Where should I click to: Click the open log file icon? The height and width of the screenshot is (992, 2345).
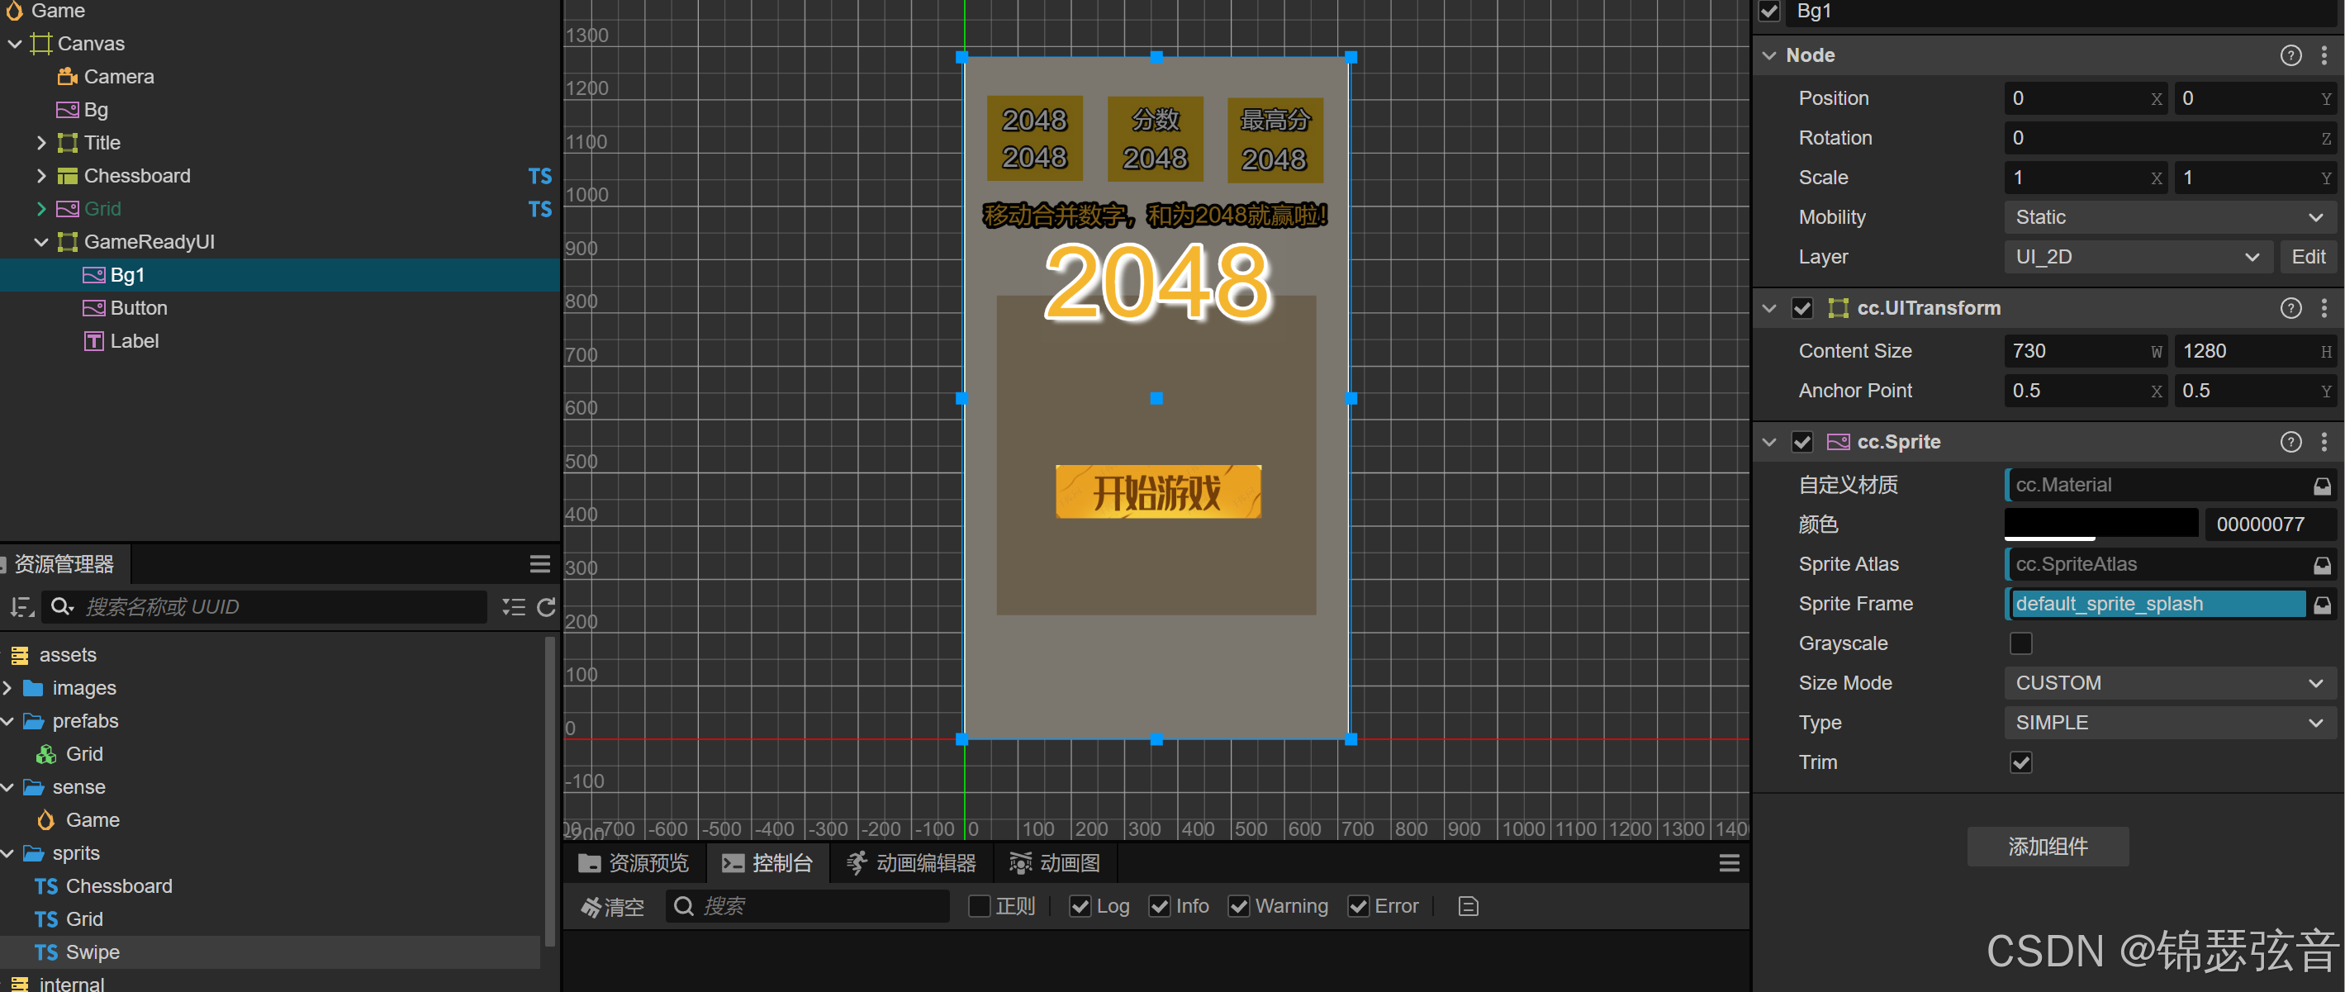(x=1468, y=906)
